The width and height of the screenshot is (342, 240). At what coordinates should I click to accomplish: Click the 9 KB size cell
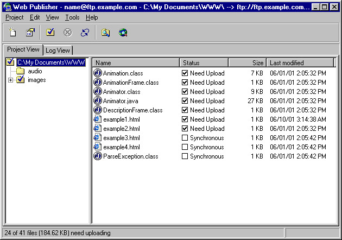tap(257, 92)
